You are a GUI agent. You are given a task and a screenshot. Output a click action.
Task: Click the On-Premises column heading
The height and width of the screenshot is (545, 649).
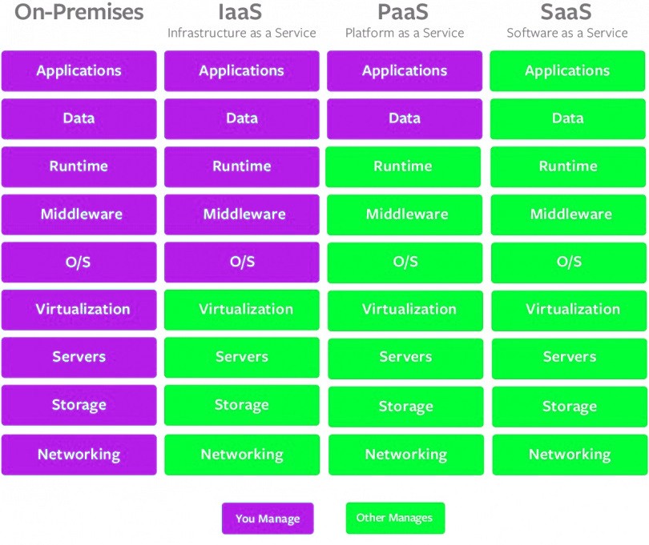click(x=79, y=13)
